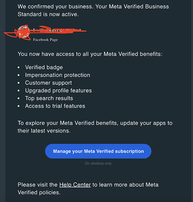
Task: Click the Standard is now active text
Action: tap(48, 14)
